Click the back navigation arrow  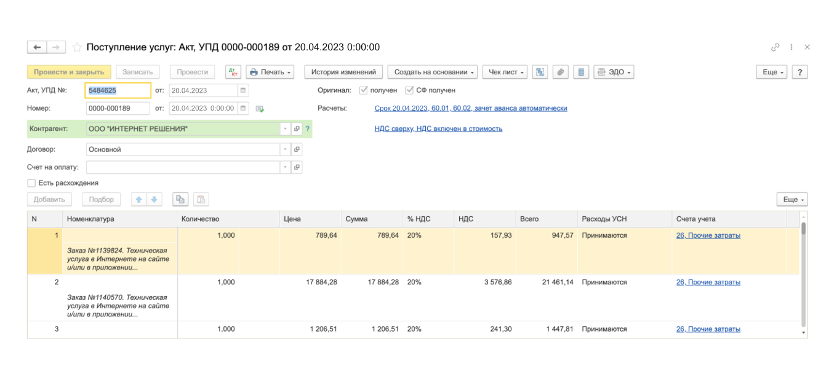37,47
